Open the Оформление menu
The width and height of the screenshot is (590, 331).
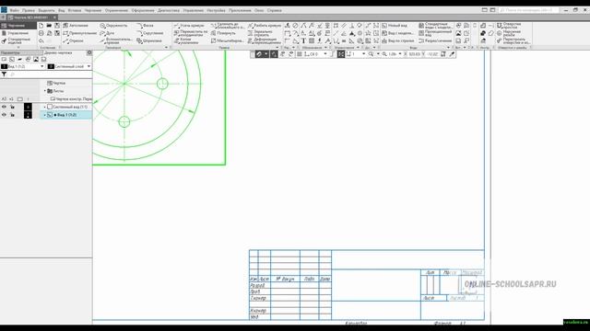coord(143,10)
